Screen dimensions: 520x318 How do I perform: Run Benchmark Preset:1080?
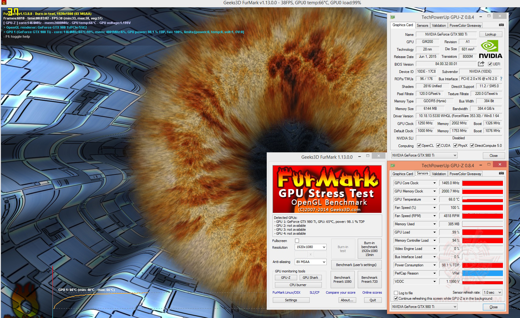[x=342, y=280]
